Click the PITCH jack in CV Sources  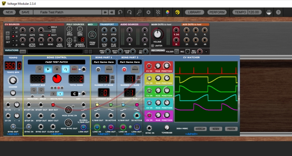(x=23, y=30)
